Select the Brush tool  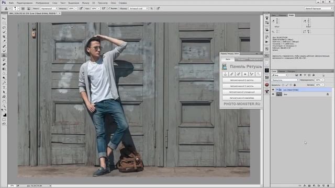4,51
